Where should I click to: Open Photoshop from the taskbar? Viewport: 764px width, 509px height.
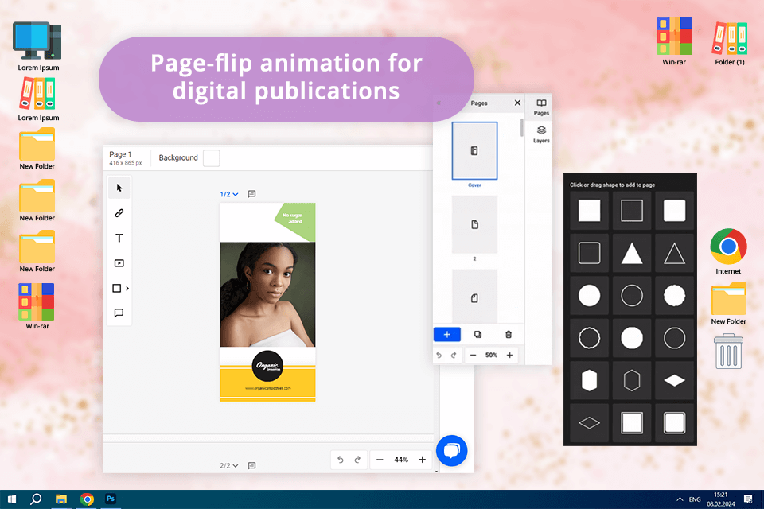coord(111,499)
